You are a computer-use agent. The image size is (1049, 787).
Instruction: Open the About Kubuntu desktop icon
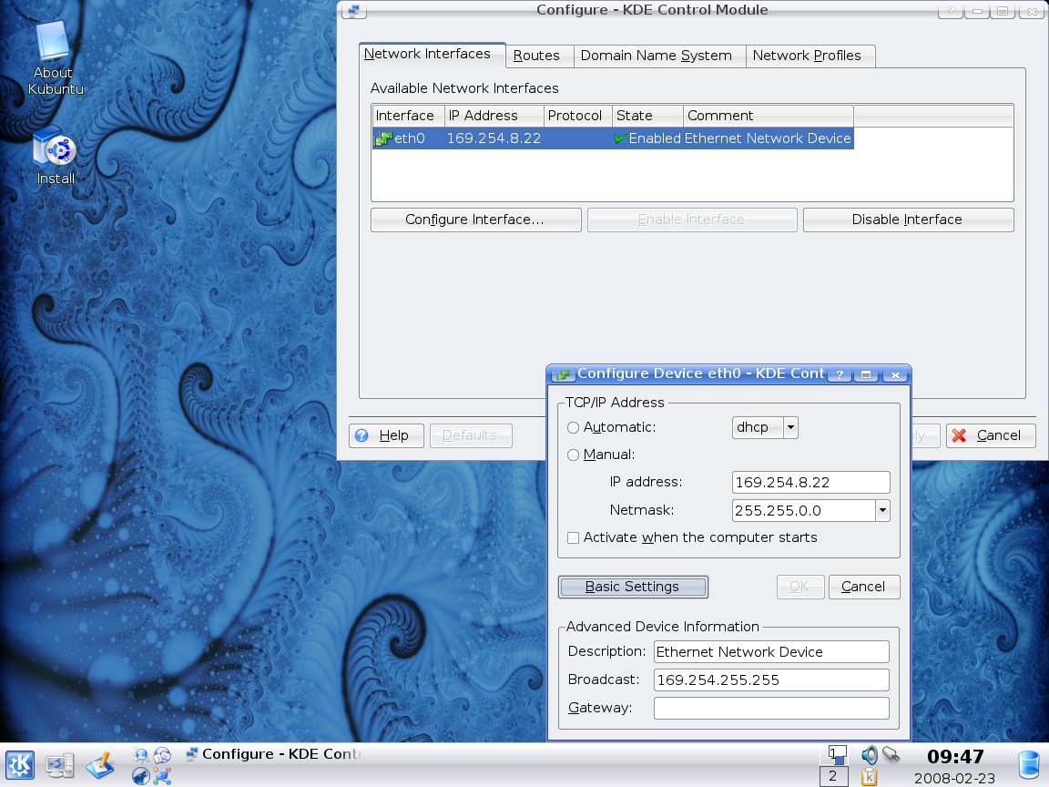click(x=55, y=58)
